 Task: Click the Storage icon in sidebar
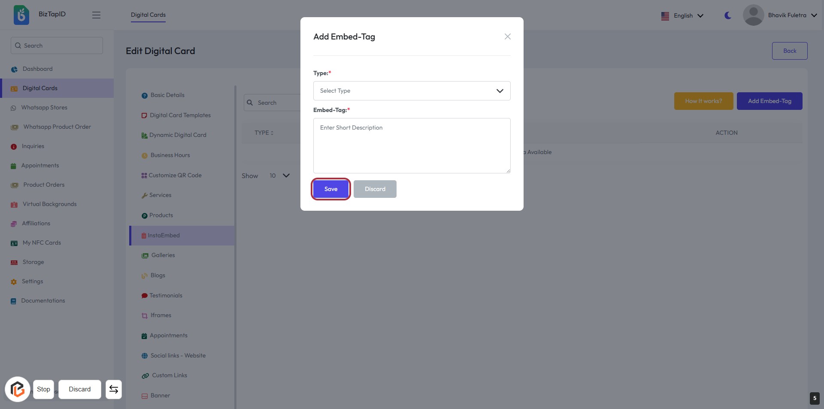(x=14, y=262)
